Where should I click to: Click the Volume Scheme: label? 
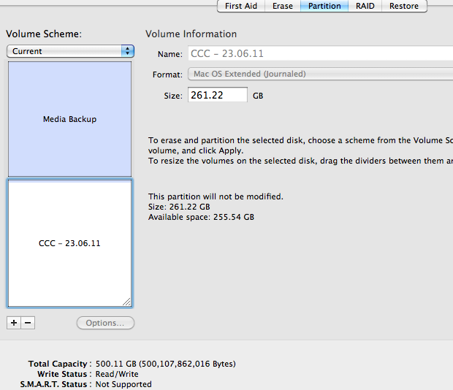coord(44,34)
